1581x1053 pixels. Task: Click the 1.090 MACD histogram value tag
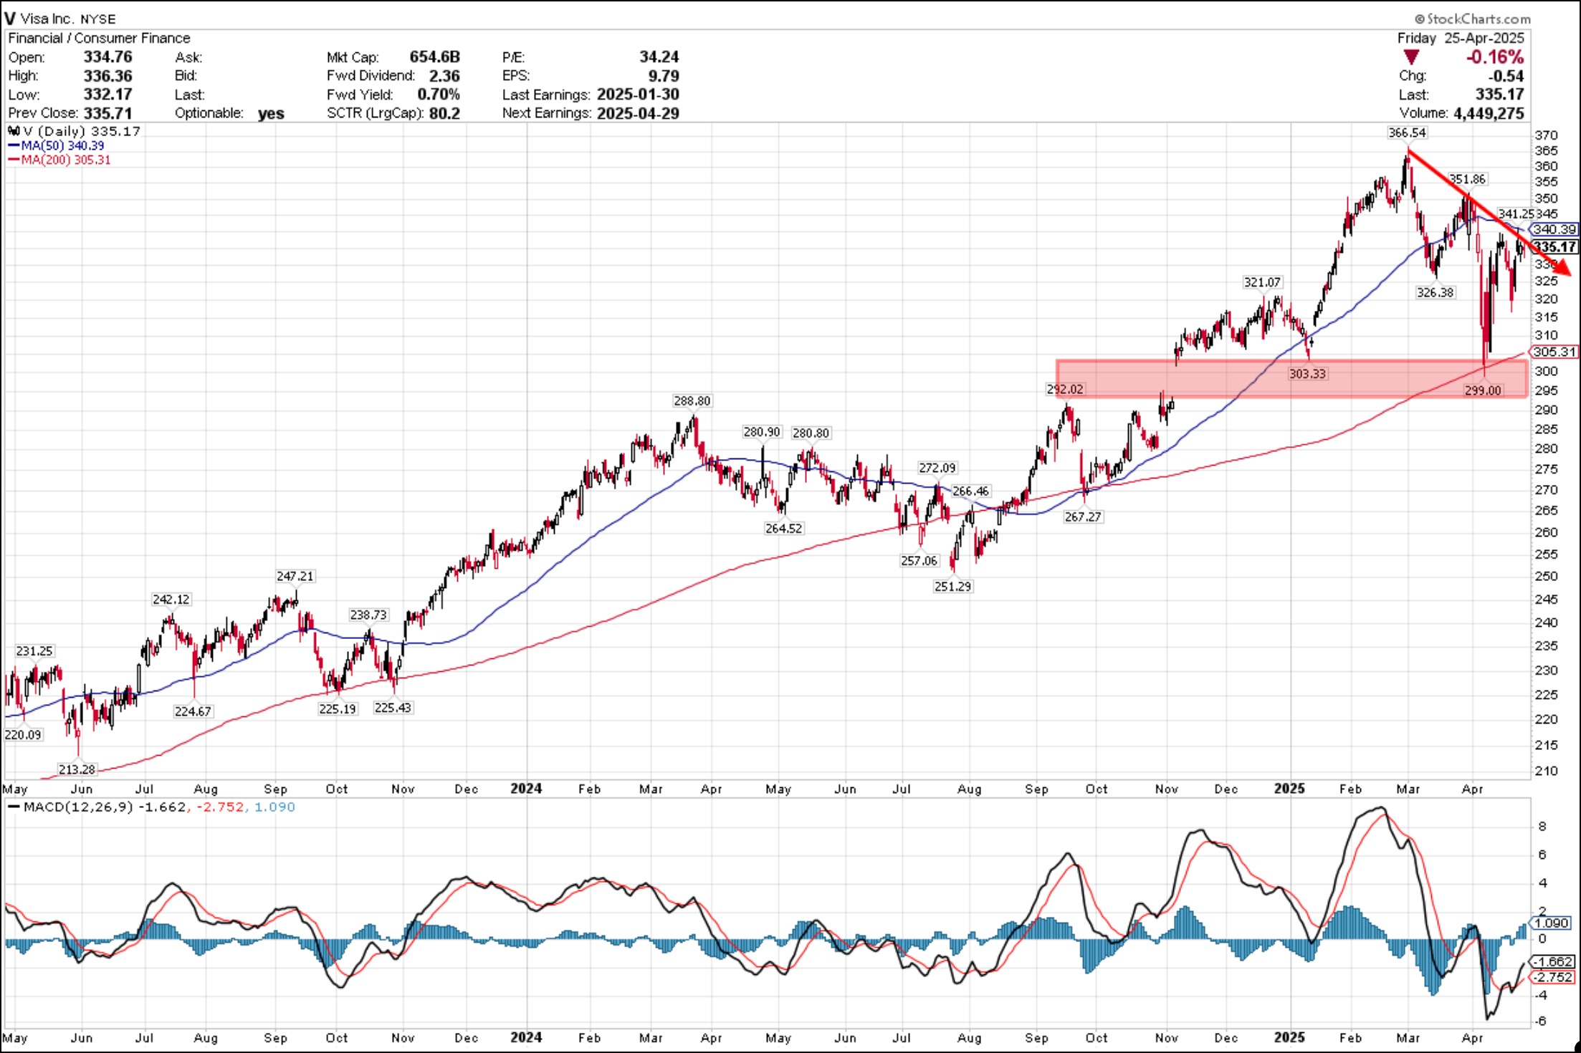[x=1551, y=923]
